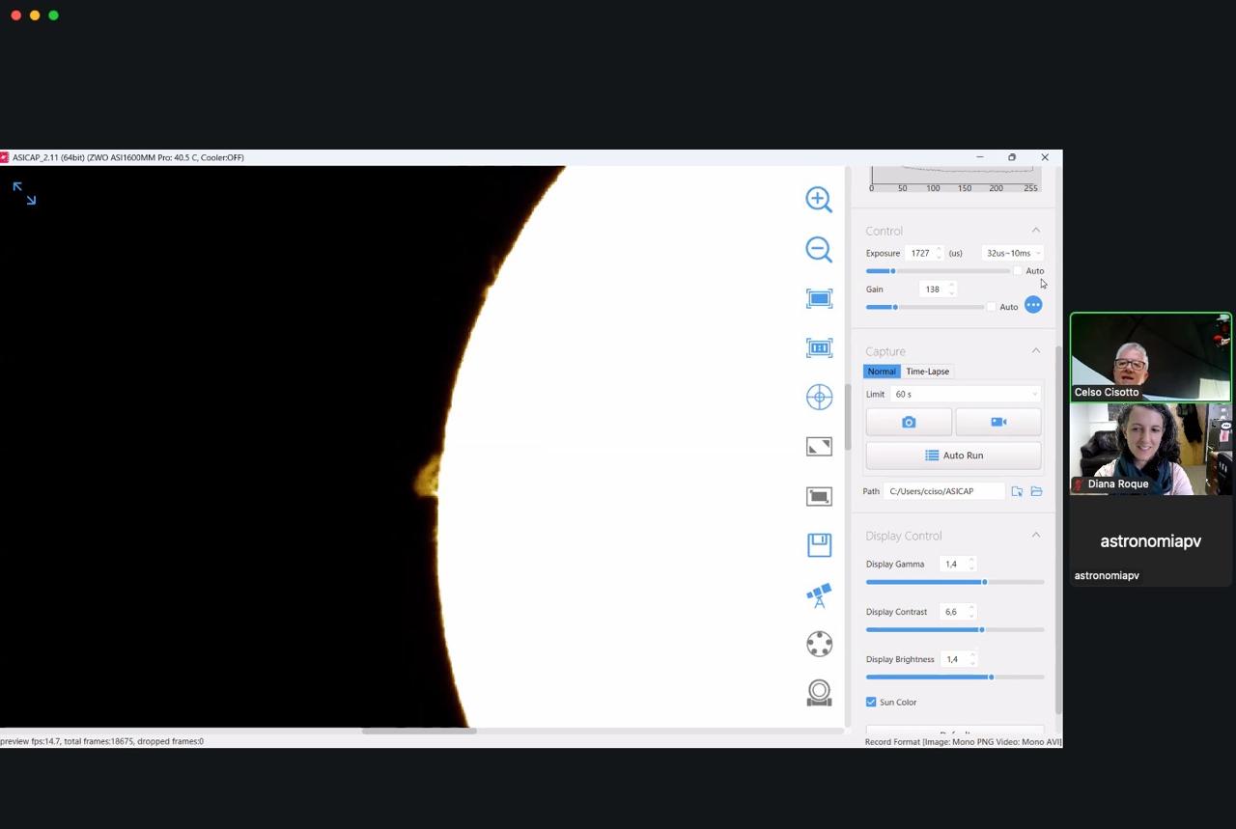Click the change save path icon
The image size is (1236, 829).
pyautogui.click(x=1017, y=491)
